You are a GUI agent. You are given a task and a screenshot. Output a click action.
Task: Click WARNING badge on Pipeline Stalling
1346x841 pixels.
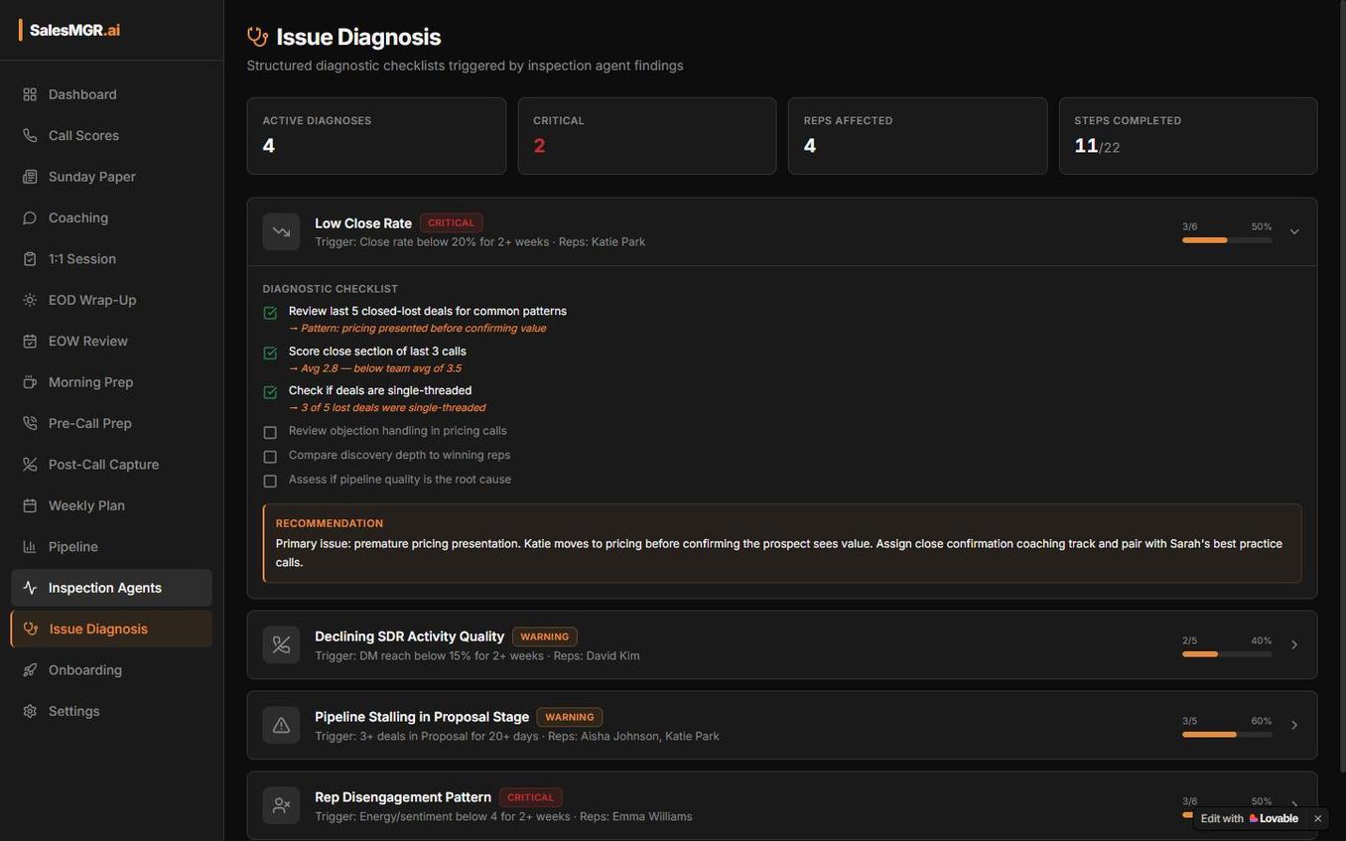tap(570, 717)
